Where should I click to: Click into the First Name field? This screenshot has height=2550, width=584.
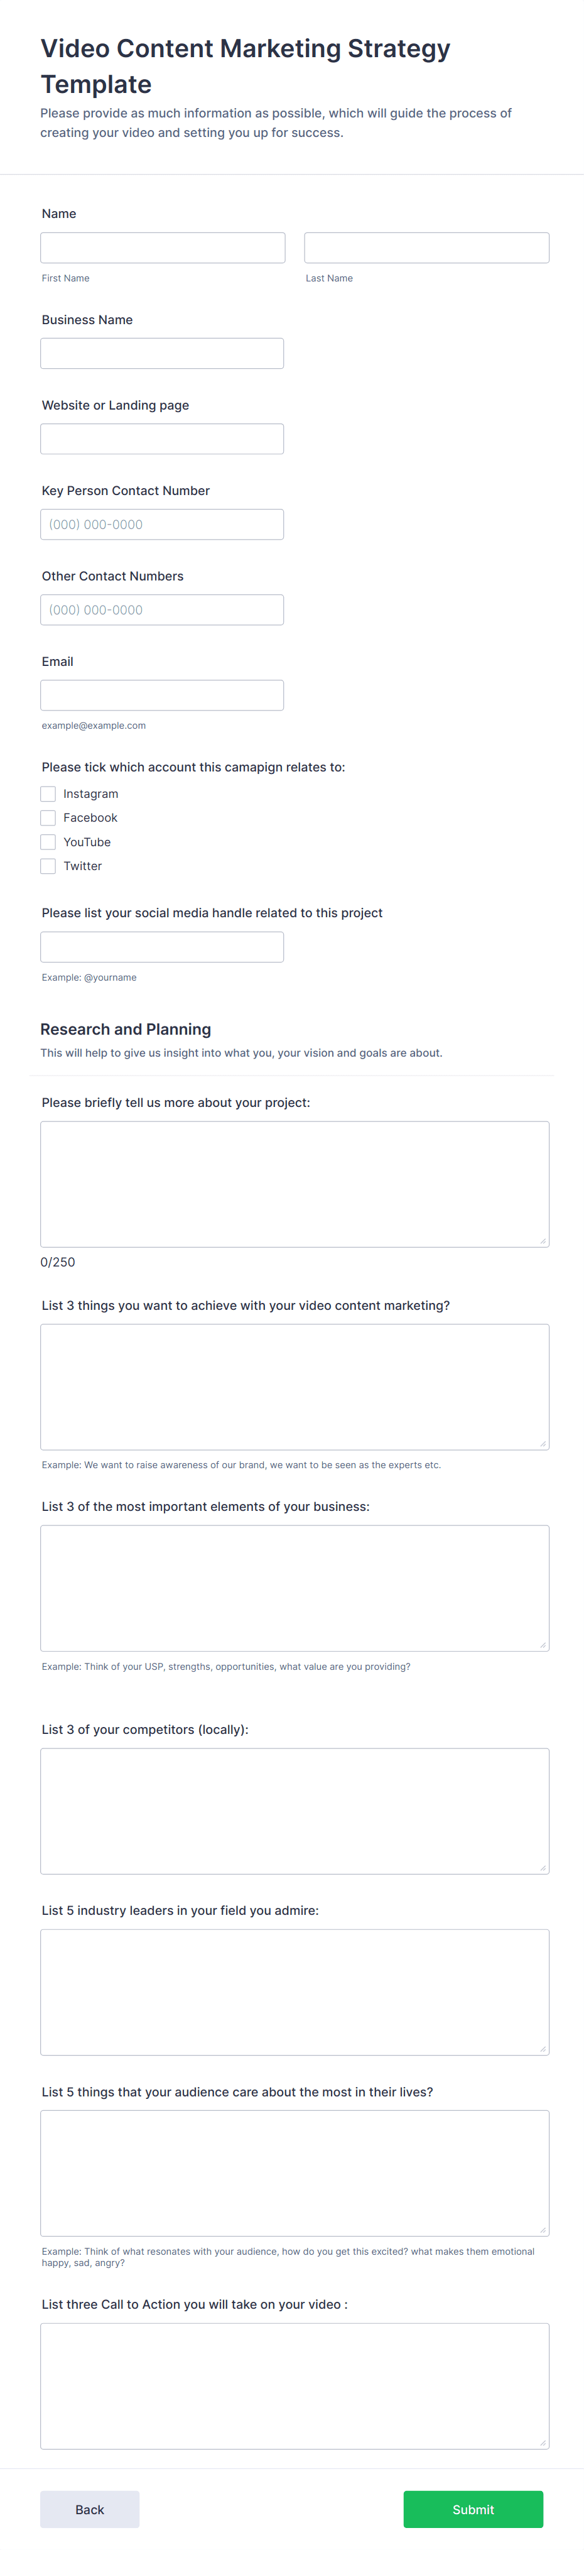pos(161,246)
